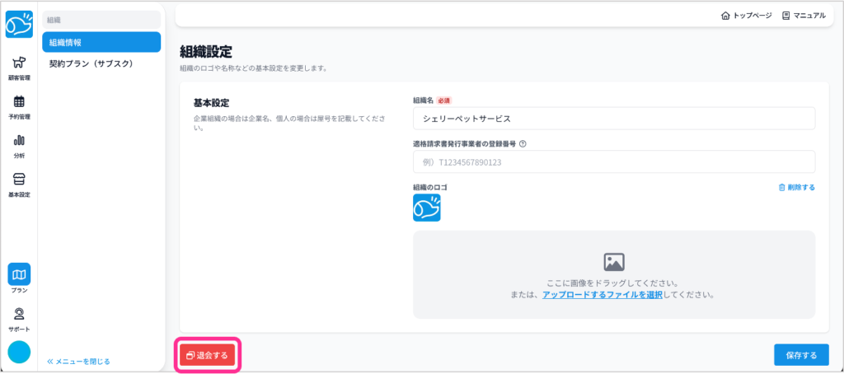Open 顧客管理 customer management from sidebar
Viewport: 844px width, 374px height.
19,67
